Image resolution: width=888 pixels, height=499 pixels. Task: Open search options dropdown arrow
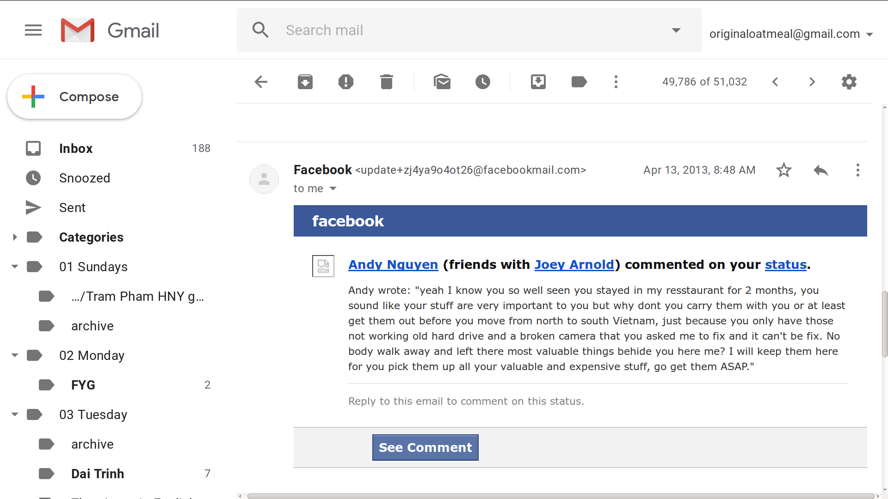(676, 30)
